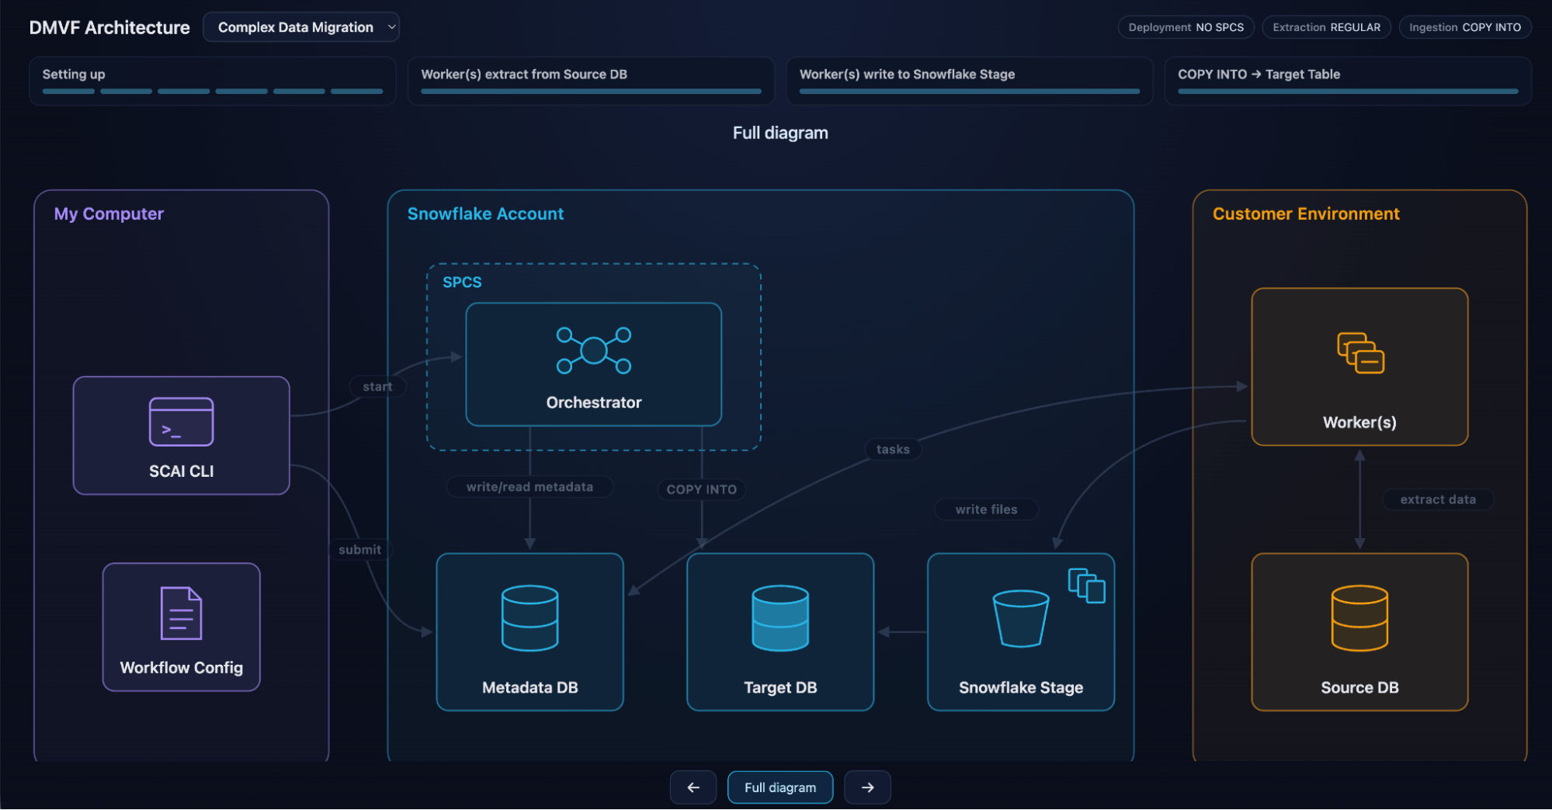
Task: Click the Snowflake Stage node label
Action: 1021,687
